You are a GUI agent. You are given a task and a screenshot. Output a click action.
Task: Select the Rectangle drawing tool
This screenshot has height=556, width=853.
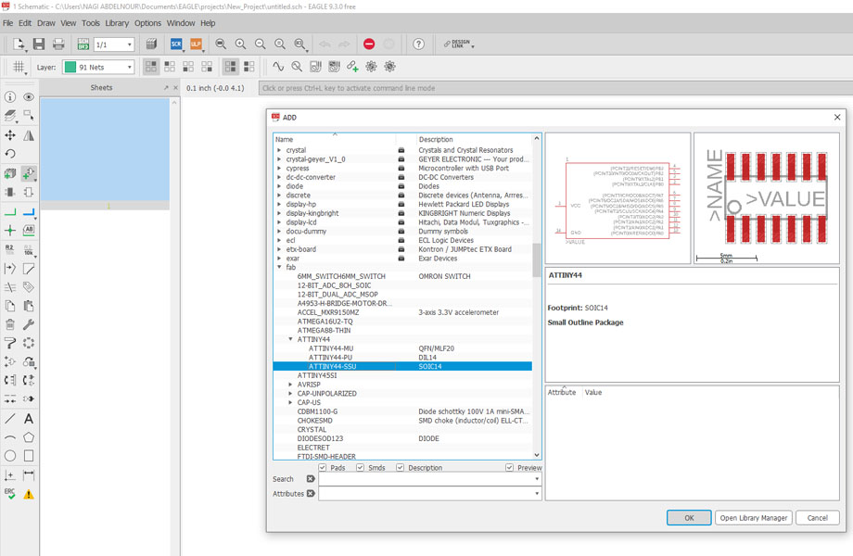pyautogui.click(x=29, y=456)
